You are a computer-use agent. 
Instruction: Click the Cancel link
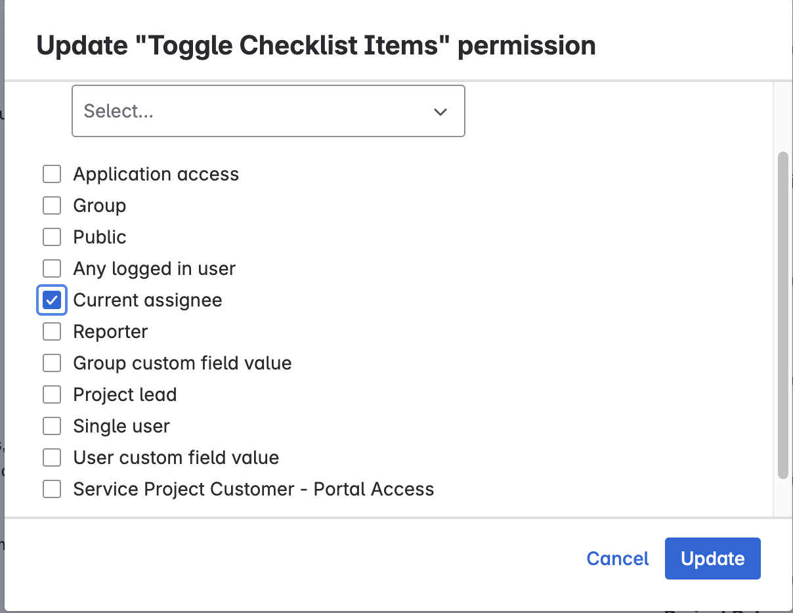click(x=617, y=559)
